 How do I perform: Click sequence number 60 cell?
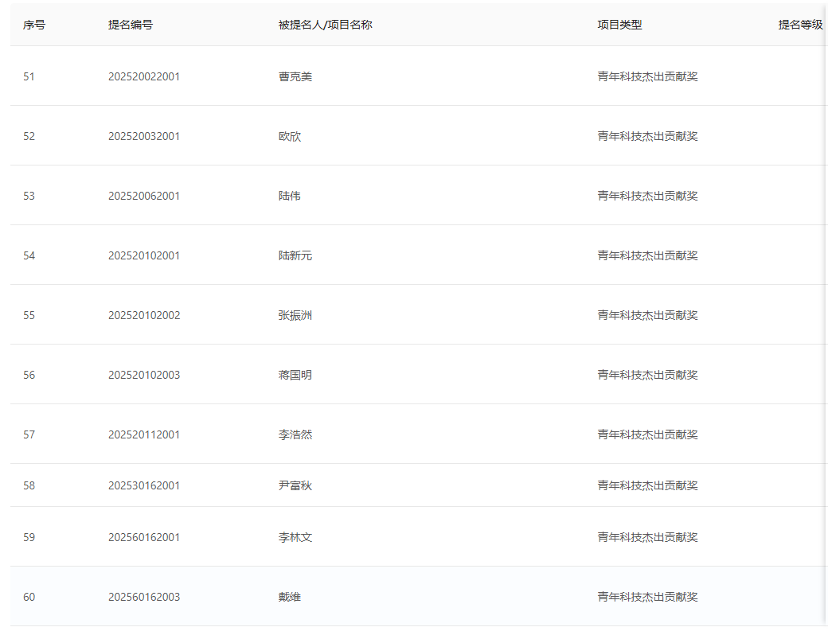pos(28,596)
